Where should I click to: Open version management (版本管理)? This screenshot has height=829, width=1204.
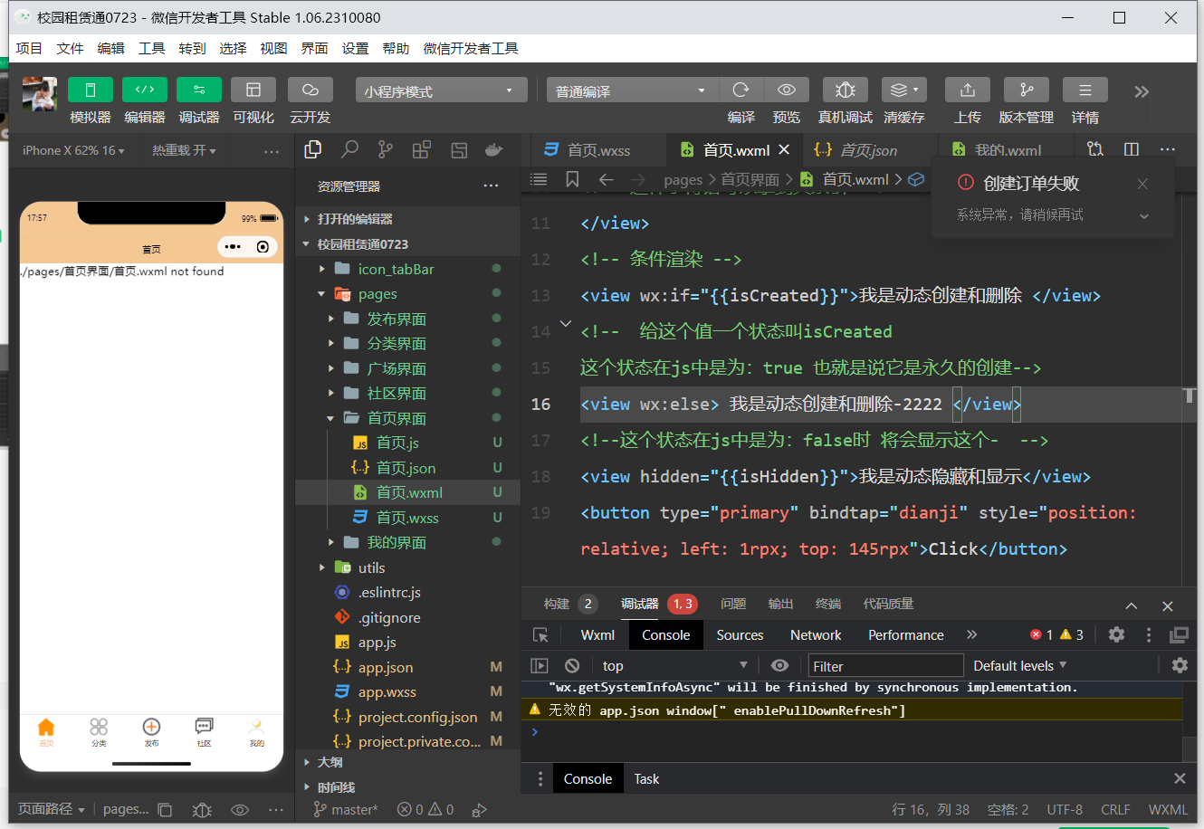coord(1027,90)
